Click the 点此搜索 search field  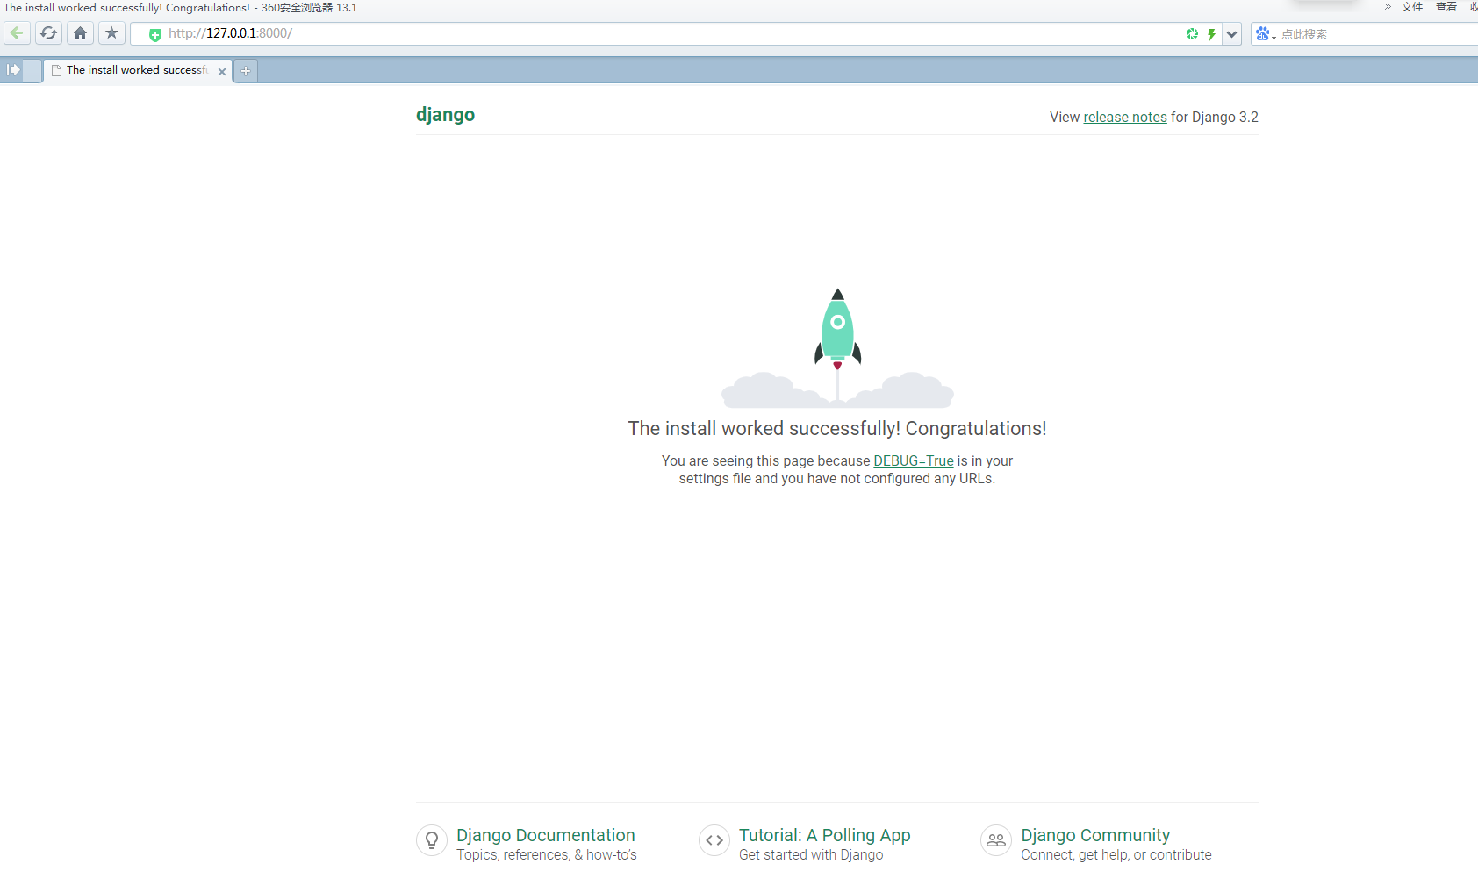[1378, 34]
